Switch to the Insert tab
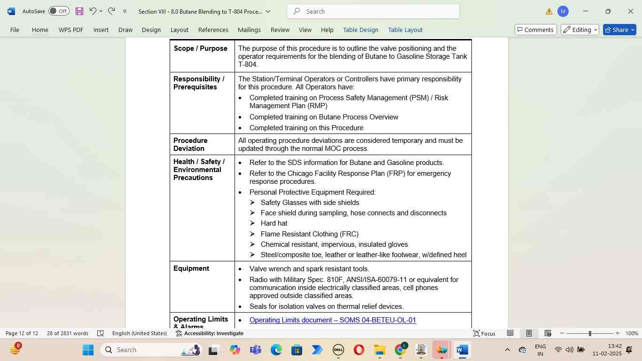The image size is (642, 361). 101,30
